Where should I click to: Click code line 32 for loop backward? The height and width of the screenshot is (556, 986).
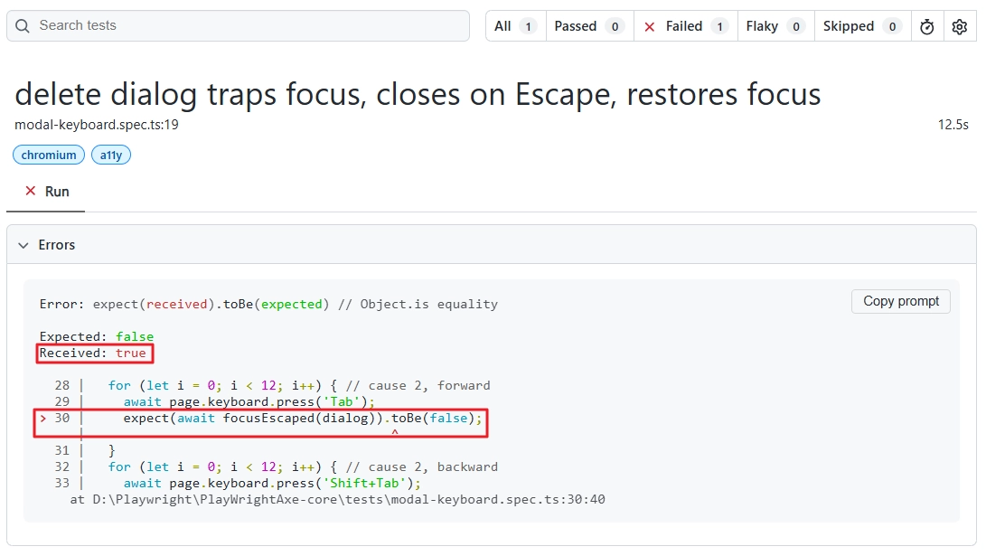[303, 467]
